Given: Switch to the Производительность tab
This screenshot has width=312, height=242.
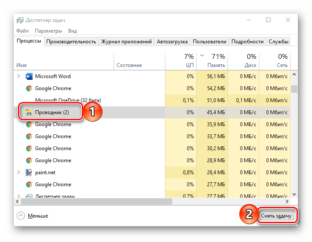Looking at the screenshot, I should coord(71,42).
